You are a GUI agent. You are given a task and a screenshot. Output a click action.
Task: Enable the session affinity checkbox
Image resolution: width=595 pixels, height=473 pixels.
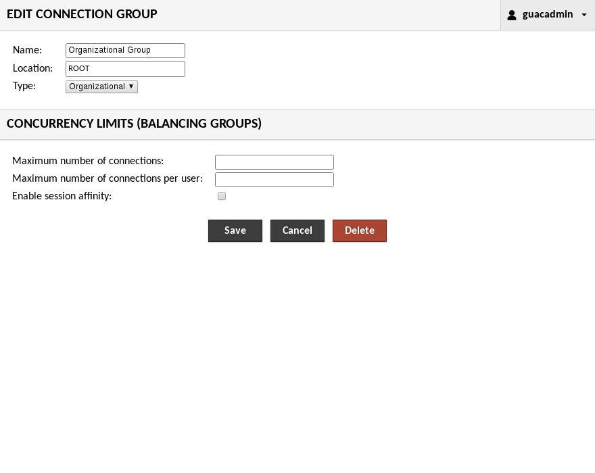[222, 196]
